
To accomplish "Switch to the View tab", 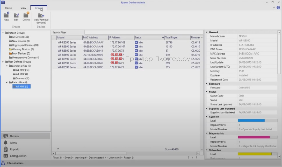I will tap(23, 8).
